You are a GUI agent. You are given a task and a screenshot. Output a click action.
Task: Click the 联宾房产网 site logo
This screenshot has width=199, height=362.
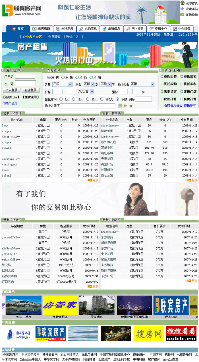click(22, 10)
